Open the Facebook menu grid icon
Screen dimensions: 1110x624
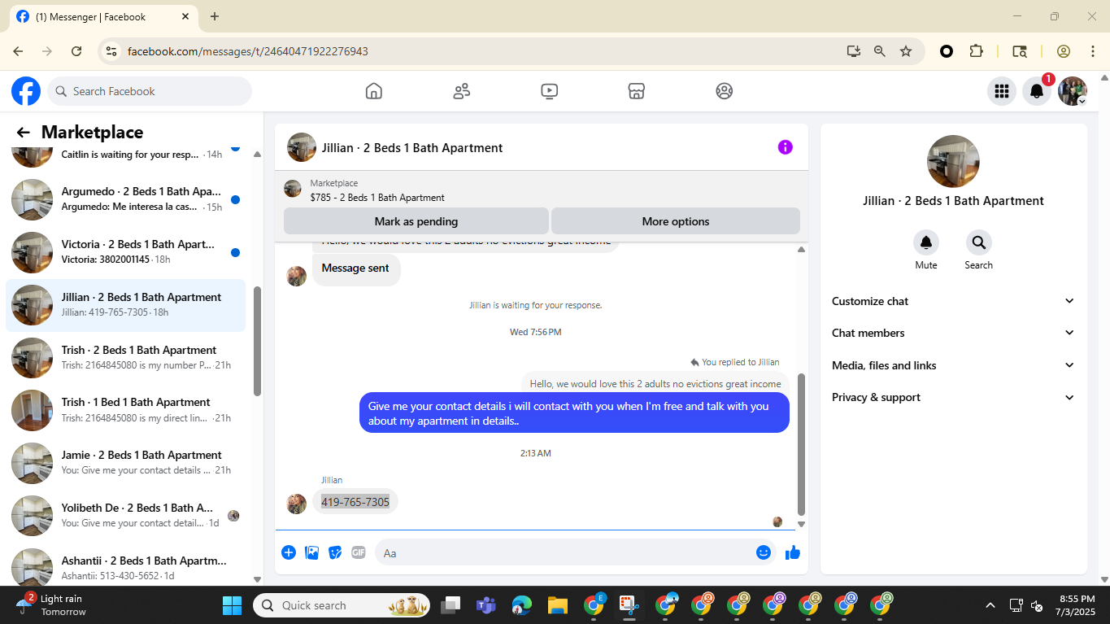click(x=1002, y=91)
